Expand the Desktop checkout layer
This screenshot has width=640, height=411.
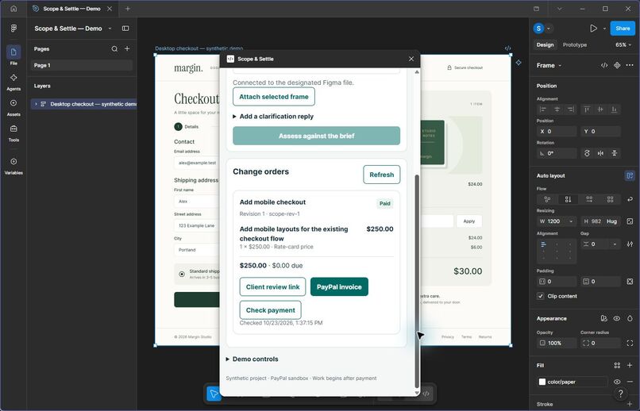pyautogui.click(x=36, y=104)
